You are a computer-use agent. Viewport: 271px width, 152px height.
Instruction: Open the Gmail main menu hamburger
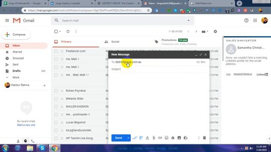click(7, 21)
